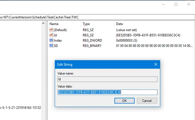Click inside the Value data field
This screenshot has width=195, height=120.
coord(107,92)
